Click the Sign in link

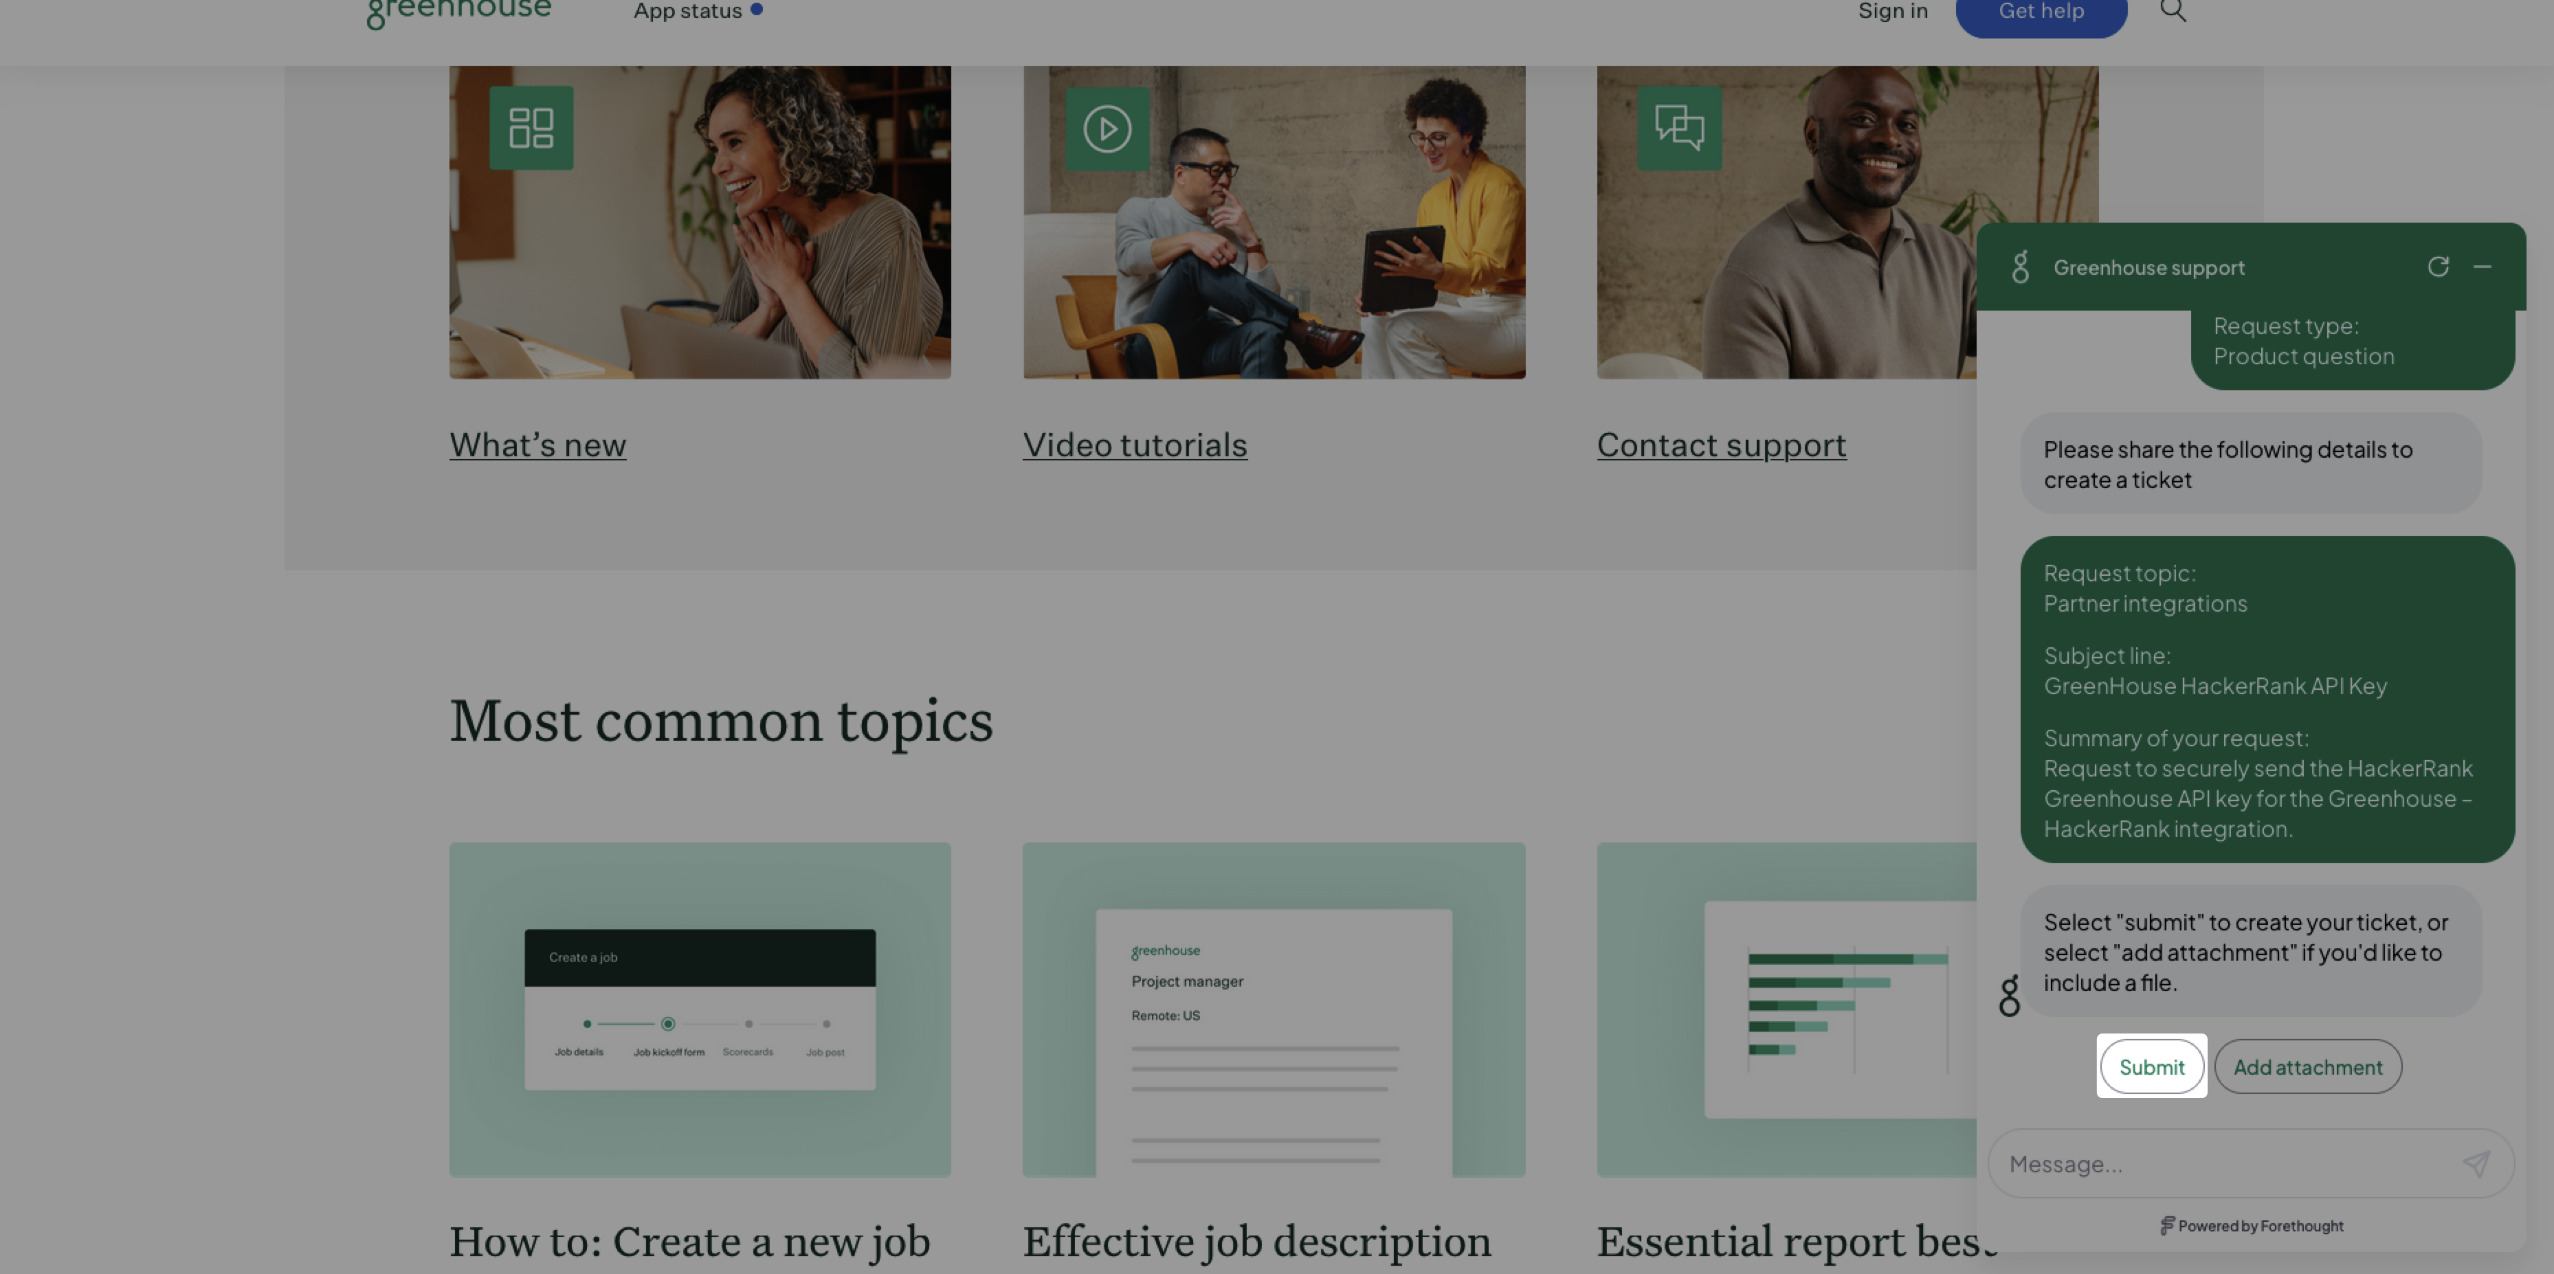[1891, 11]
